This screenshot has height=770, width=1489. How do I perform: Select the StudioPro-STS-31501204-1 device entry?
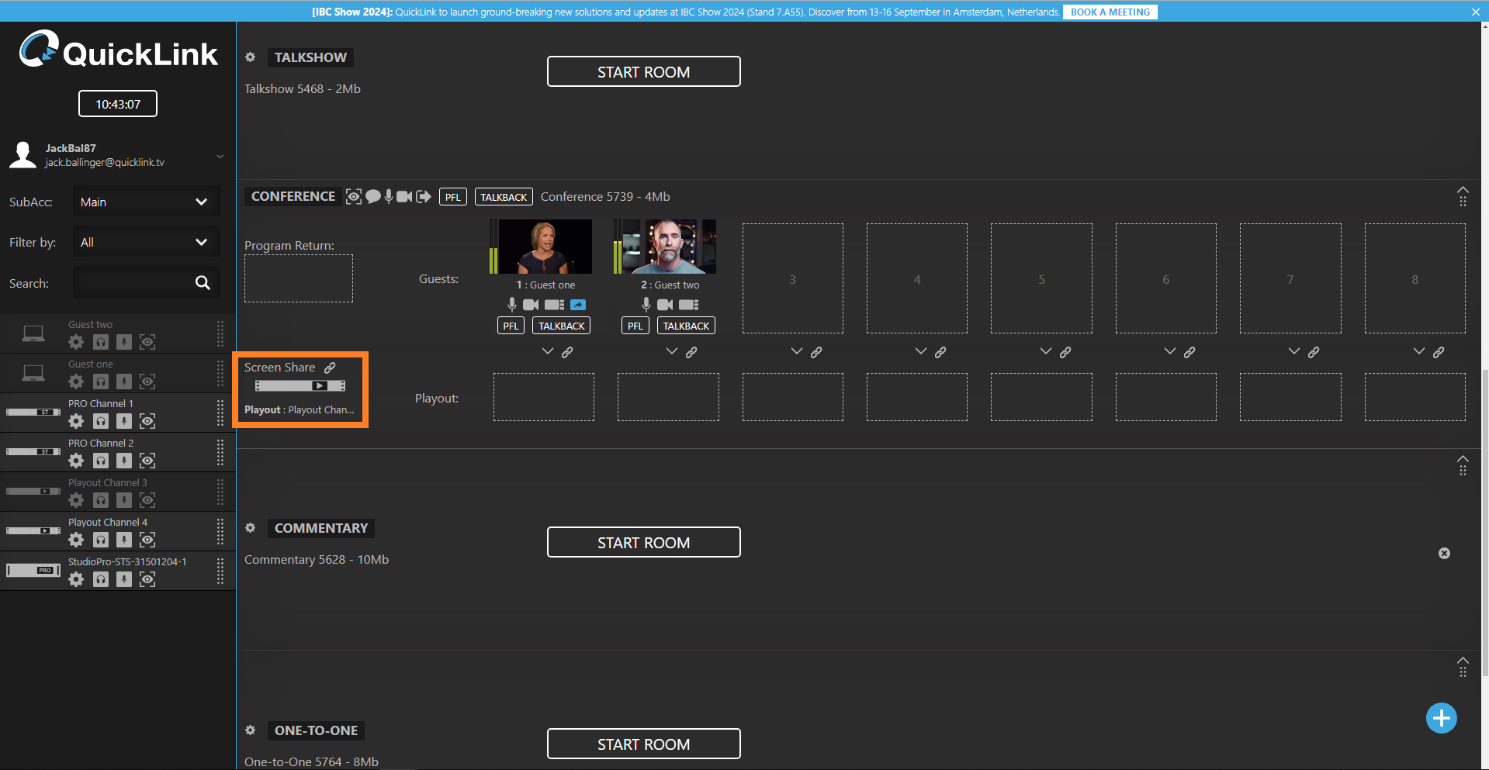pyautogui.click(x=127, y=562)
